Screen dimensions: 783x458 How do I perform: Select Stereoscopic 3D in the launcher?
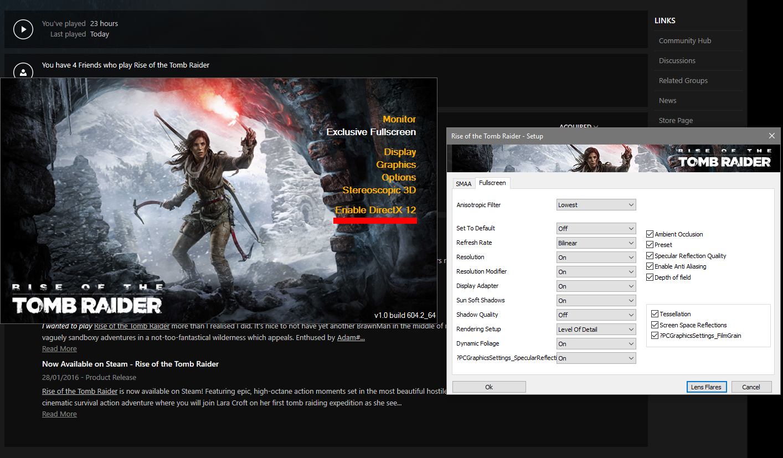click(379, 190)
